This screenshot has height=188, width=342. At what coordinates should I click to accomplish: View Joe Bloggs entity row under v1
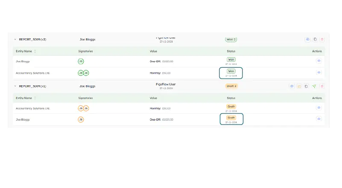pyautogui.click(x=319, y=119)
